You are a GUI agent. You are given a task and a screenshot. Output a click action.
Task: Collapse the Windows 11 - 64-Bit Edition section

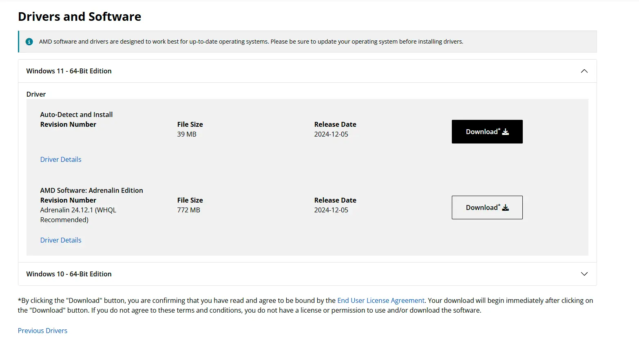pyautogui.click(x=307, y=71)
